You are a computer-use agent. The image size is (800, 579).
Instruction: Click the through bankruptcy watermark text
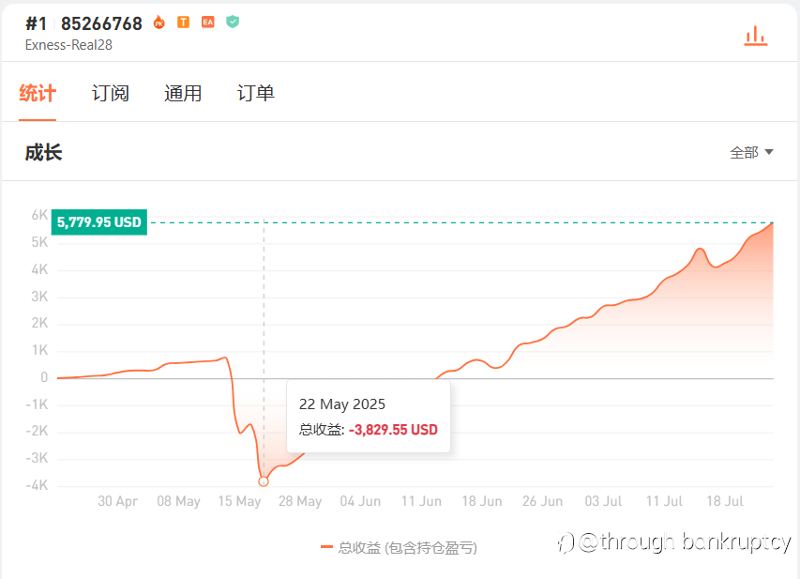tap(685, 542)
